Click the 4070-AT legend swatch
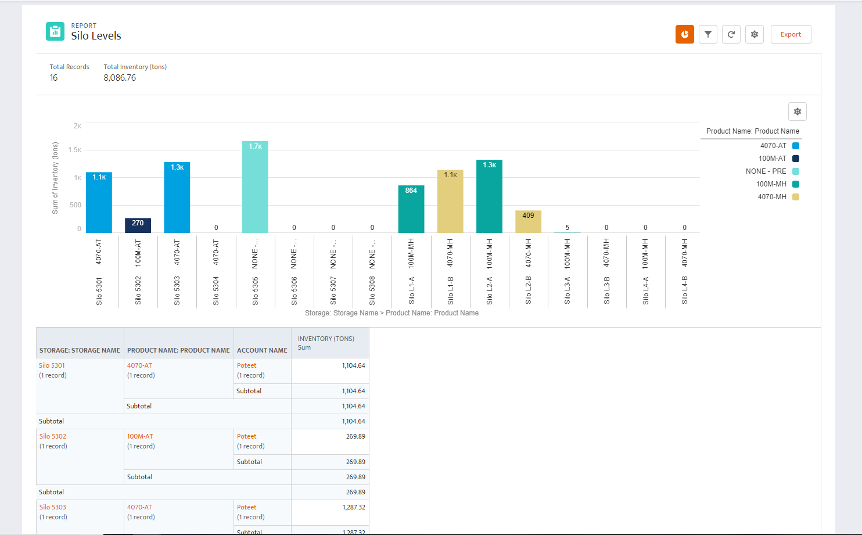This screenshot has width=862, height=535. [x=796, y=146]
